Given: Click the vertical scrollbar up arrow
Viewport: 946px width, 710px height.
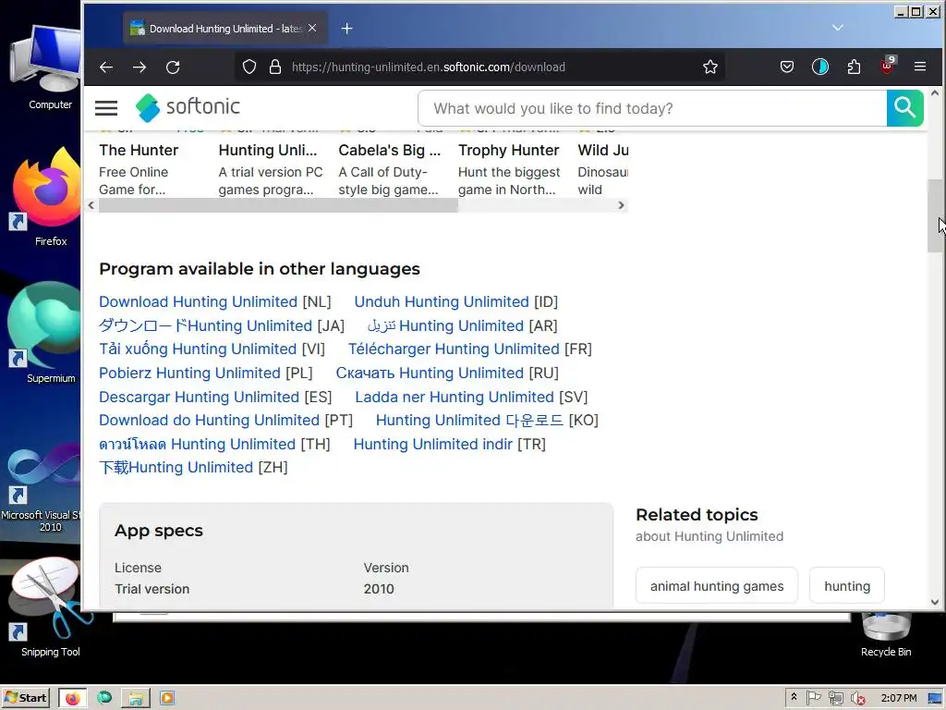Looking at the screenshot, I should [x=935, y=93].
